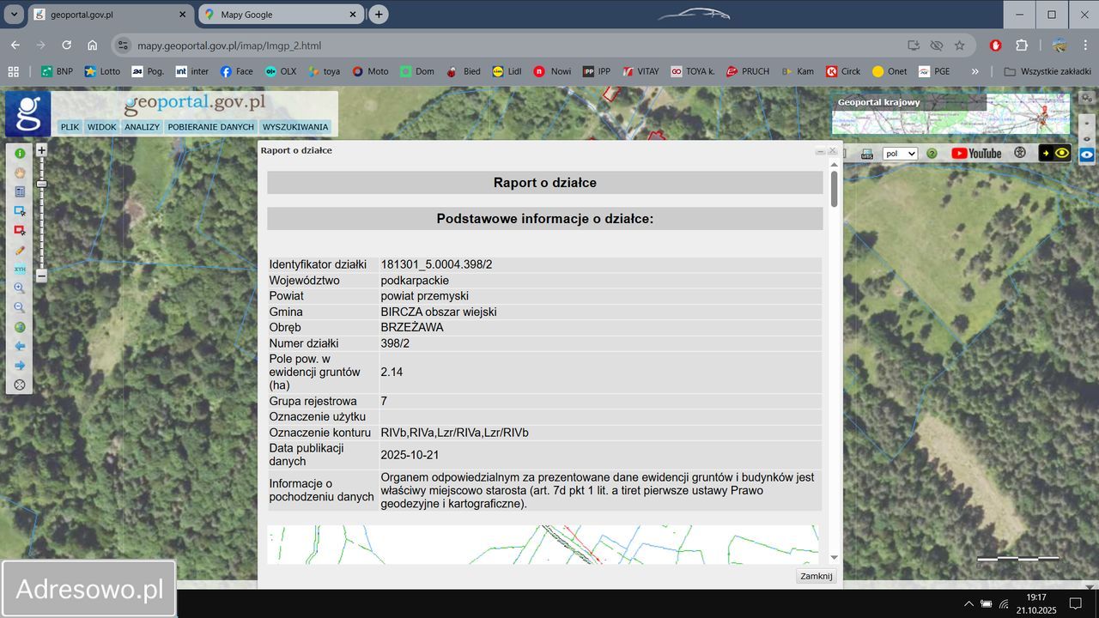This screenshot has height=618, width=1099.
Task: Click the XYH coordinates tool
Action: pos(20,270)
